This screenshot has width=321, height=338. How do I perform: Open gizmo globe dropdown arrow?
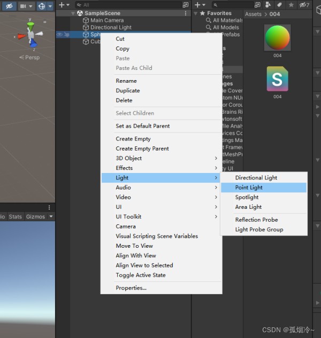tap(50, 6)
